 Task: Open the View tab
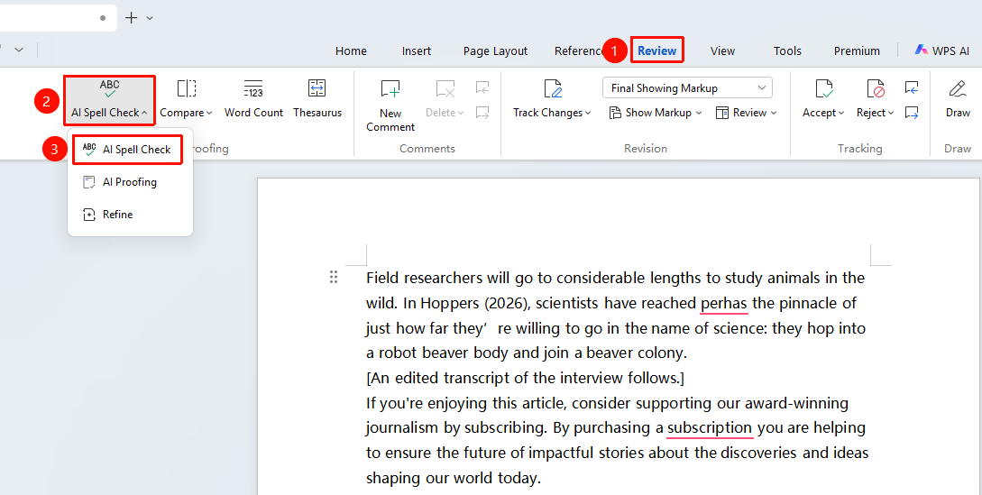(x=722, y=50)
